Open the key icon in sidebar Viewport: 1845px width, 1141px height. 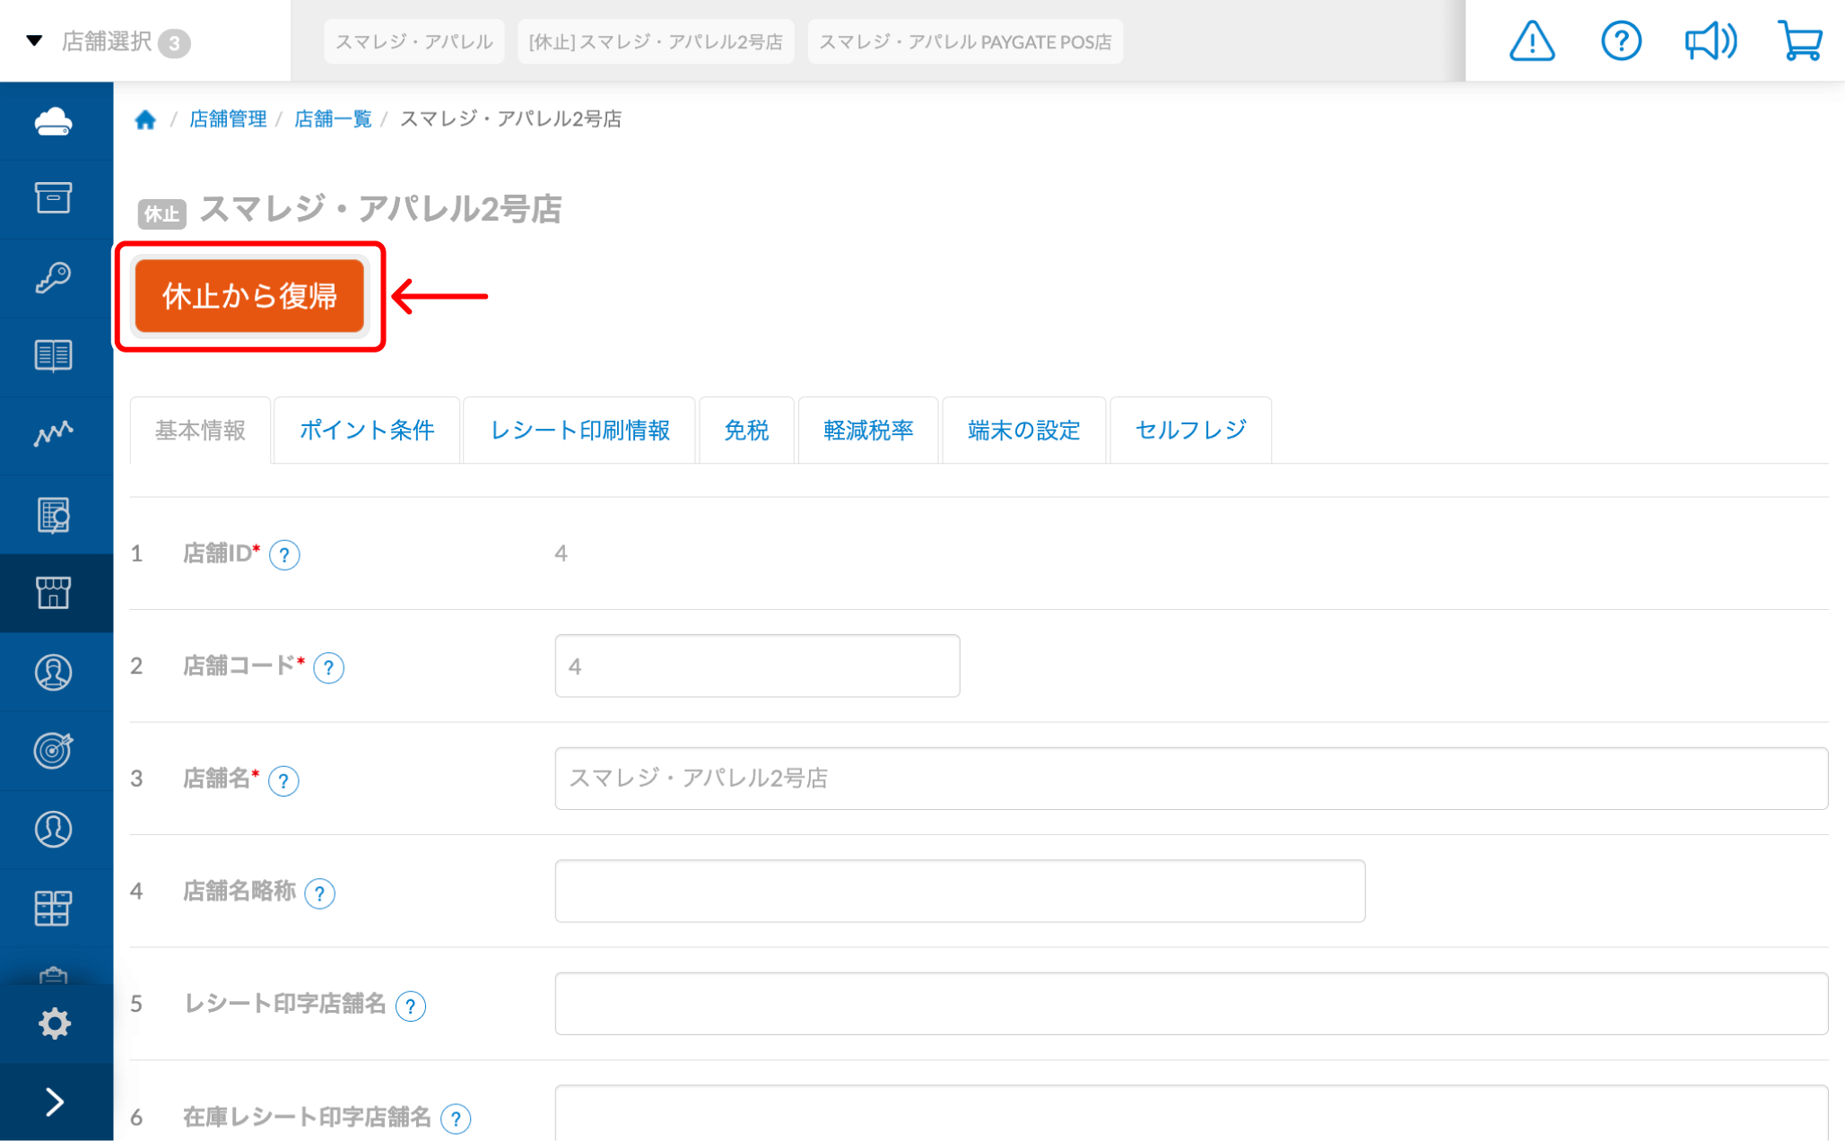(54, 277)
